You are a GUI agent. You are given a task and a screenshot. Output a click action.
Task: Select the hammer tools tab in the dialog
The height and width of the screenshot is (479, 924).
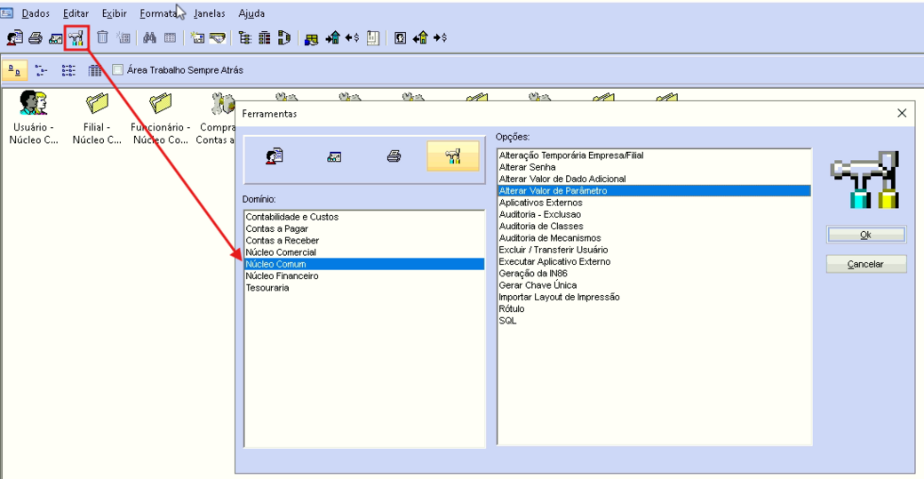point(452,156)
